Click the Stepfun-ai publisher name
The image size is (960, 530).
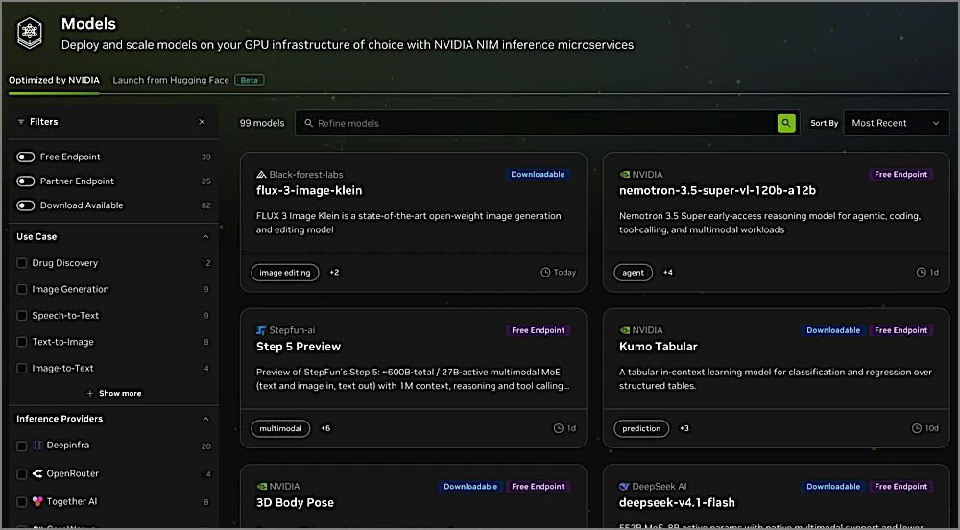point(292,330)
